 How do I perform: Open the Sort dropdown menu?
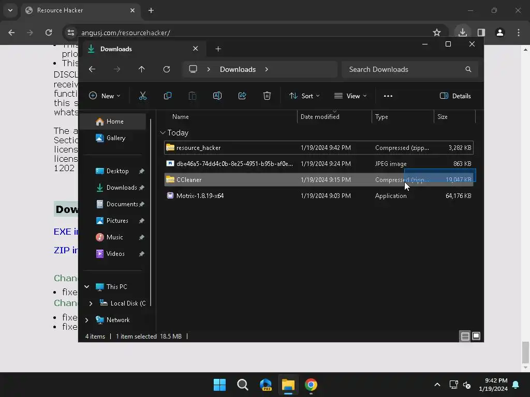[304, 96]
